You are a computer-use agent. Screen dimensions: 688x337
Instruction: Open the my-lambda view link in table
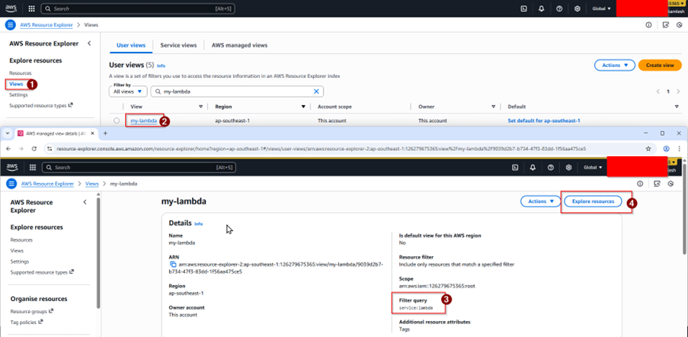[x=143, y=120]
